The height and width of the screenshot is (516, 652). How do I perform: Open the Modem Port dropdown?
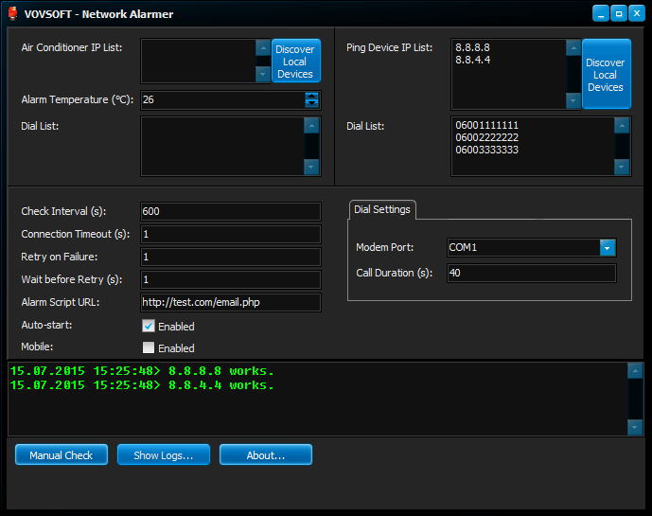(608, 247)
